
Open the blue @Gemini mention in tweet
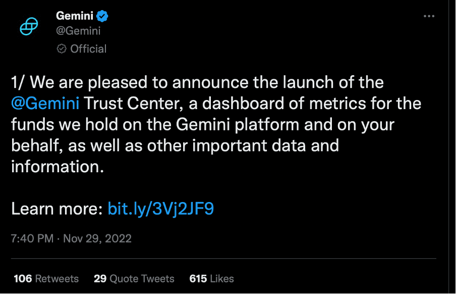pos(45,104)
